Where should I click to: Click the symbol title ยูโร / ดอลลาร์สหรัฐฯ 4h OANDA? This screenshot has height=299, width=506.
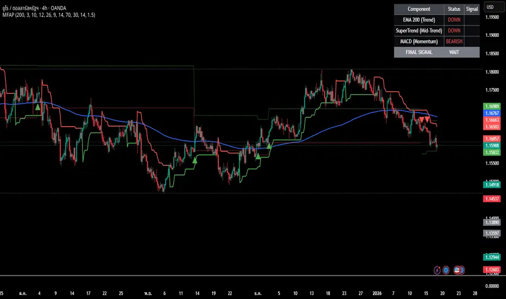pyautogui.click(x=34, y=8)
